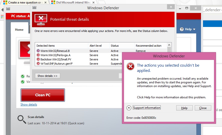Click the Error code: 0x8050800c text
222x135 pixels.
click(x=141, y=118)
